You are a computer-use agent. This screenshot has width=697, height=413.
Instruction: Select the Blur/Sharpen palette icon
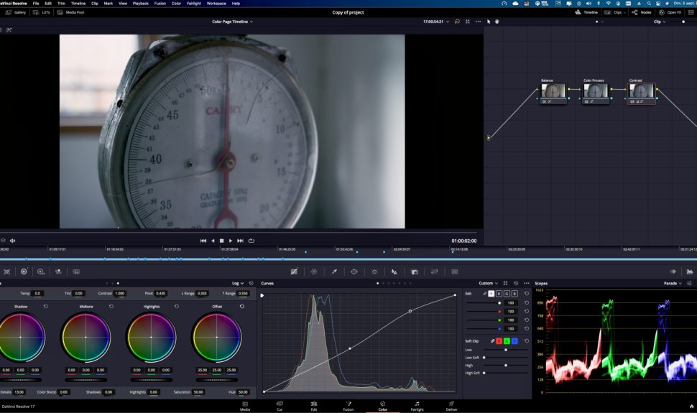(394, 272)
